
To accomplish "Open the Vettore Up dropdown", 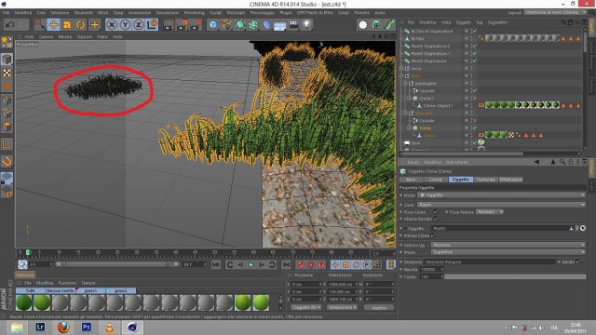I will [508, 245].
